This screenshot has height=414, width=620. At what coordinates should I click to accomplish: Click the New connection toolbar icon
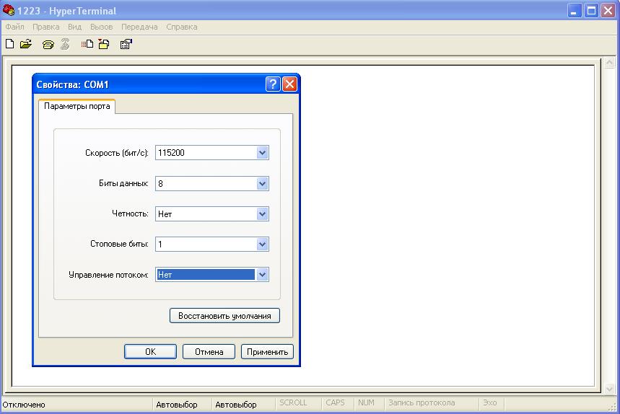pos(10,44)
